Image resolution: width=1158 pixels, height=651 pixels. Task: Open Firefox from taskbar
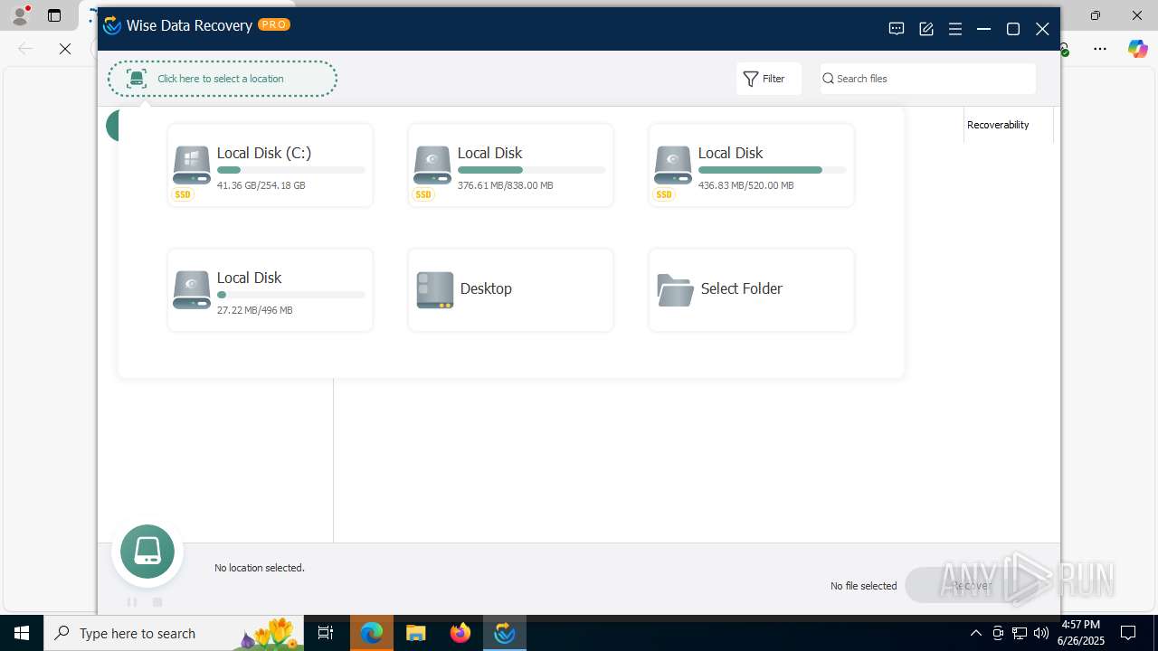pyautogui.click(x=460, y=633)
